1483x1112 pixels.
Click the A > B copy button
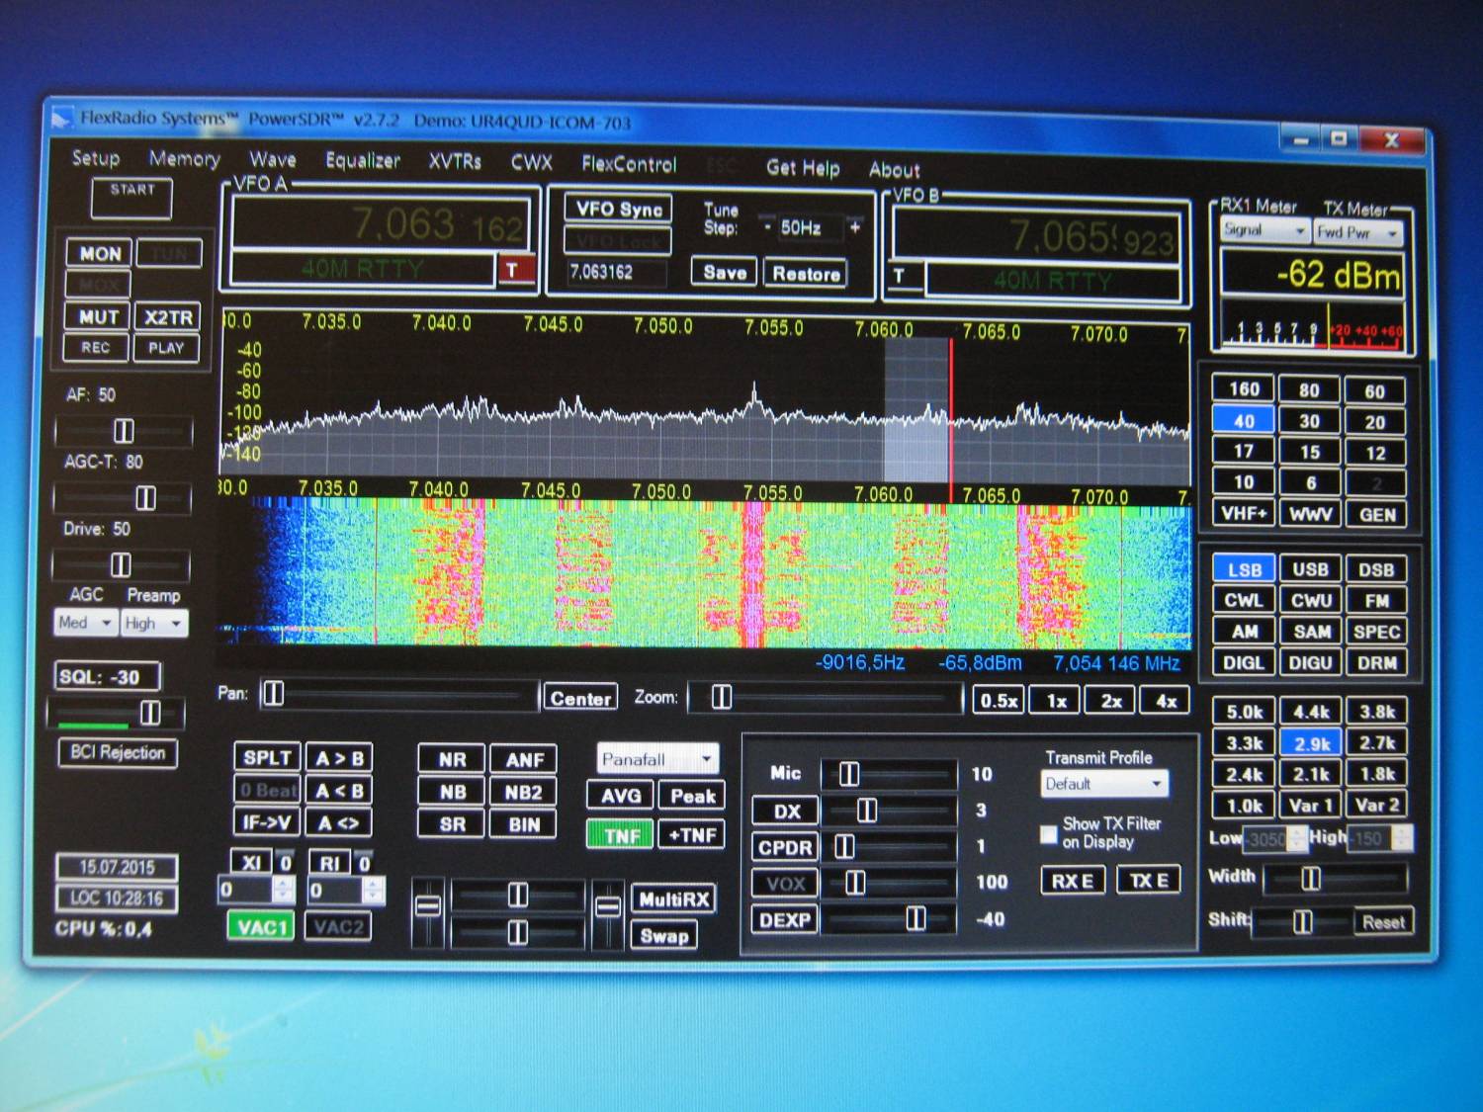339,758
